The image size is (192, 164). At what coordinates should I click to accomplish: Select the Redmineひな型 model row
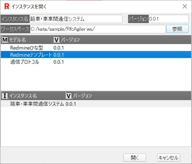pyautogui.click(x=96, y=48)
